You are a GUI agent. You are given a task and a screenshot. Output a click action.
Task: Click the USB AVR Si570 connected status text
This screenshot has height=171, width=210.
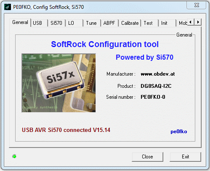66,130
